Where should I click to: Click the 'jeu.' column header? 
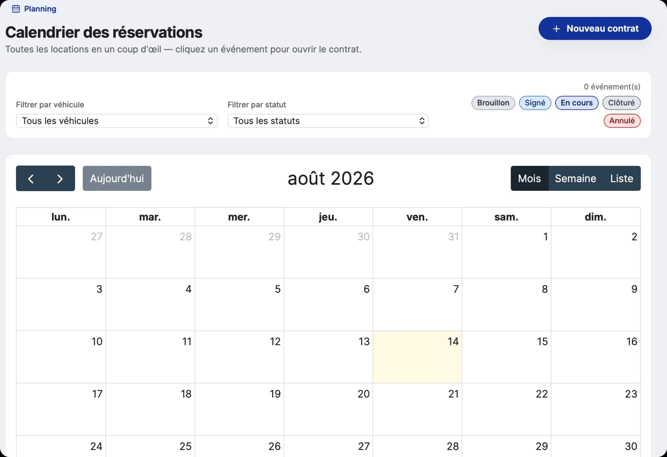pyautogui.click(x=328, y=217)
